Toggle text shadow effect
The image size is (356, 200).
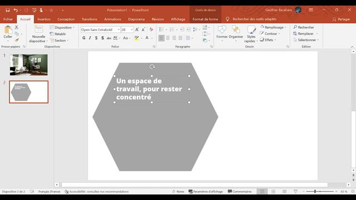click(102, 38)
